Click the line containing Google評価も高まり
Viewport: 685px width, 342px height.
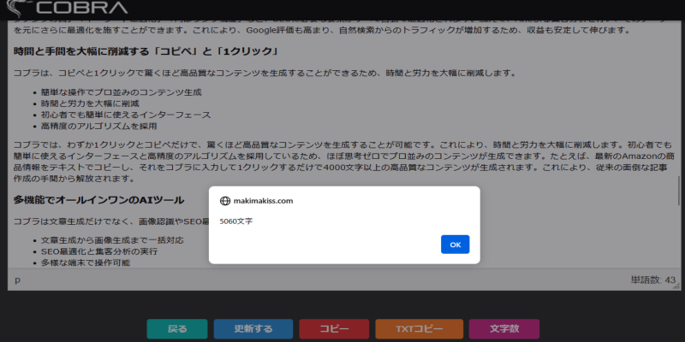tap(322, 31)
